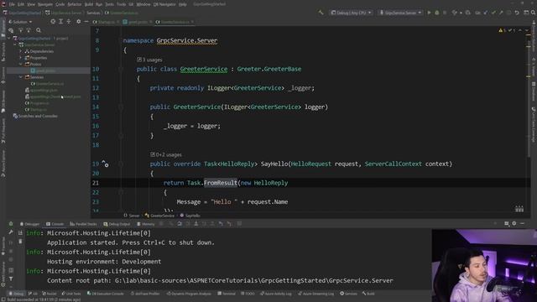Click the green Run button
The height and width of the screenshot is (302, 537).
(429, 13)
